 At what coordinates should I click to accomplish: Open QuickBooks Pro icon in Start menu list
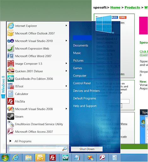tap(11, 78)
